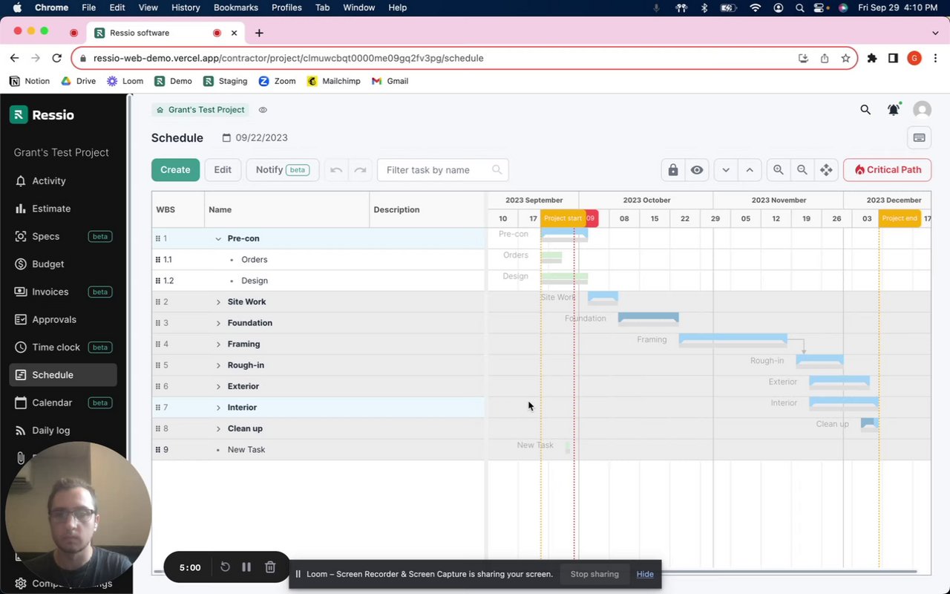Click the zoom in magnifier icon

click(x=778, y=170)
